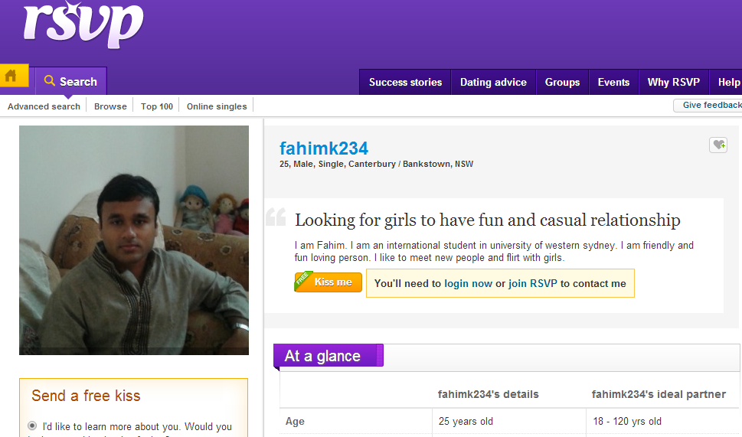Click the RSVP logo
The height and width of the screenshot is (437, 742).
point(83,26)
